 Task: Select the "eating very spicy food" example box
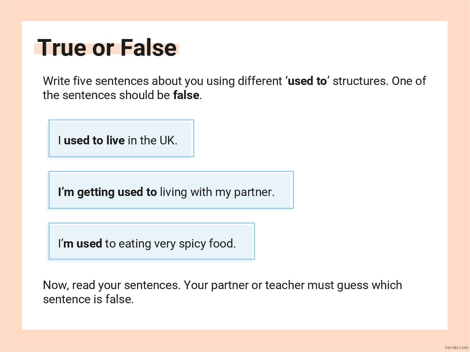point(151,241)
